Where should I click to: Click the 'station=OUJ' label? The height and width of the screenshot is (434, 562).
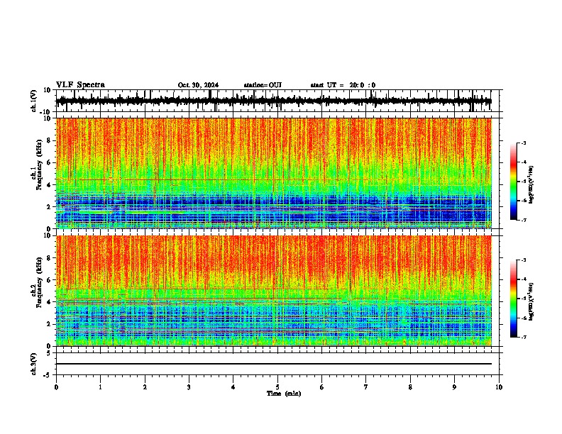pos(263,85)
